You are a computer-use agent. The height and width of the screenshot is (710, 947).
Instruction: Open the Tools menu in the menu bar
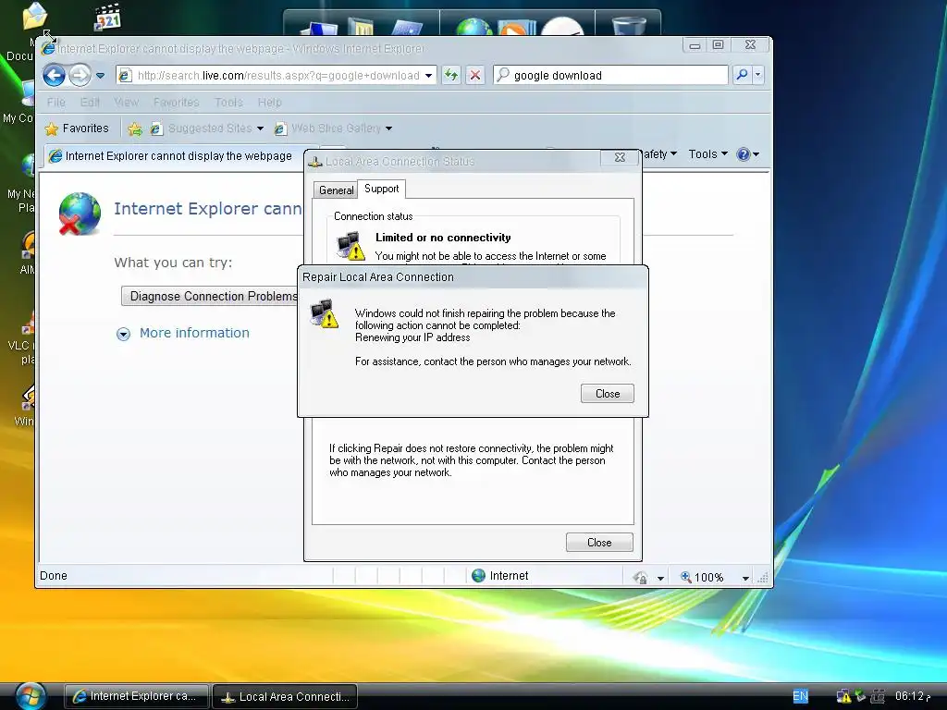click(x=228, y=102)
